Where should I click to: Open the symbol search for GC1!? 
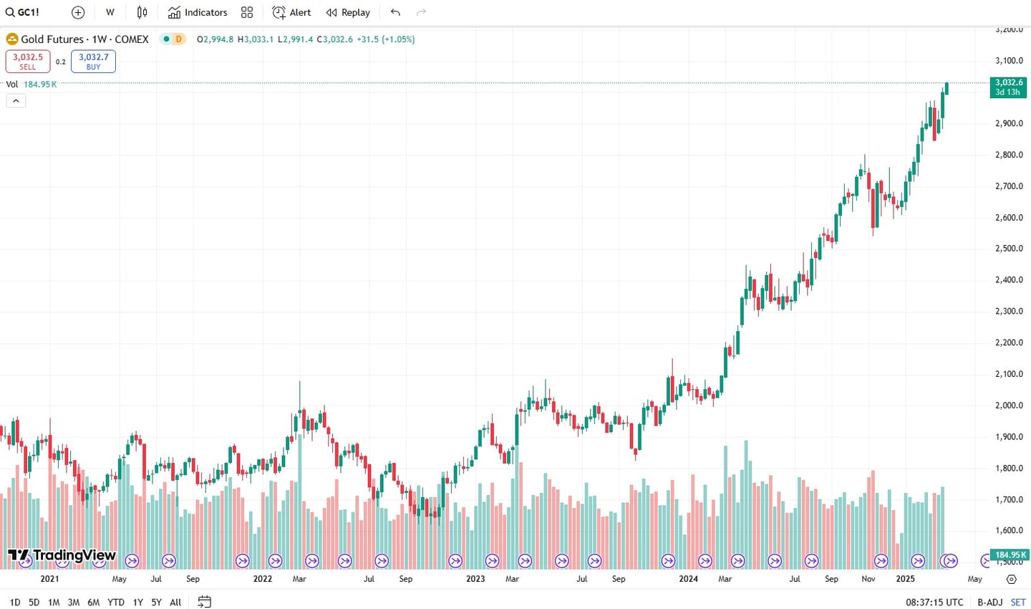click(24, 12)
